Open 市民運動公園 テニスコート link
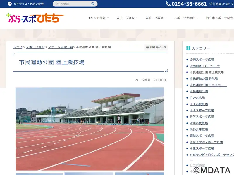 click(208, 85)
